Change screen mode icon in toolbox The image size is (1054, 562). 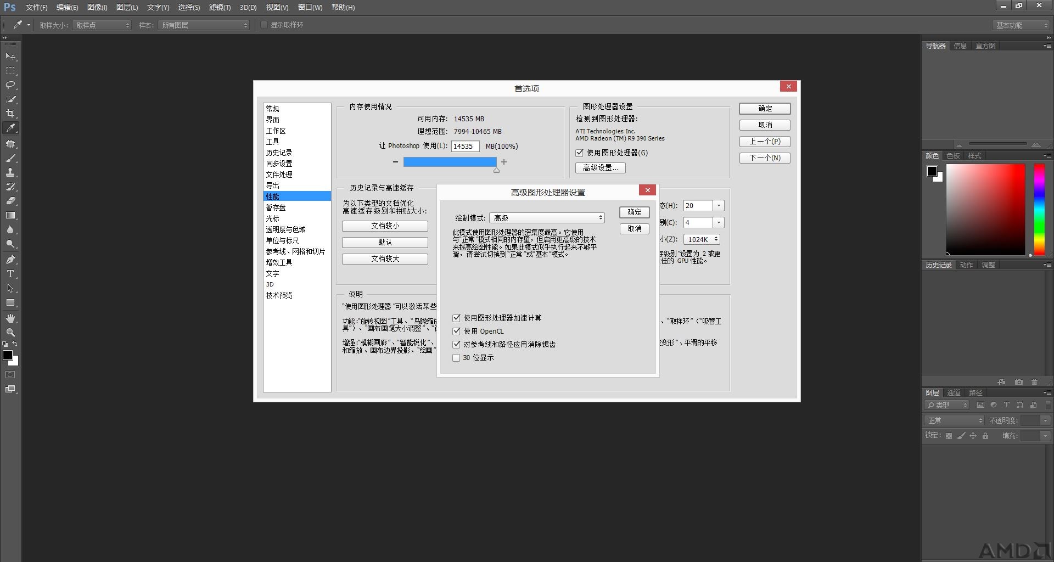(x=10, y=389)
